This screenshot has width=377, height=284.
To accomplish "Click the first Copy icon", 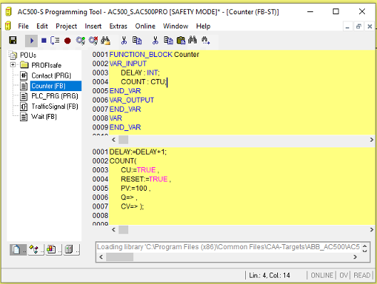I will (x=137, y=41).
